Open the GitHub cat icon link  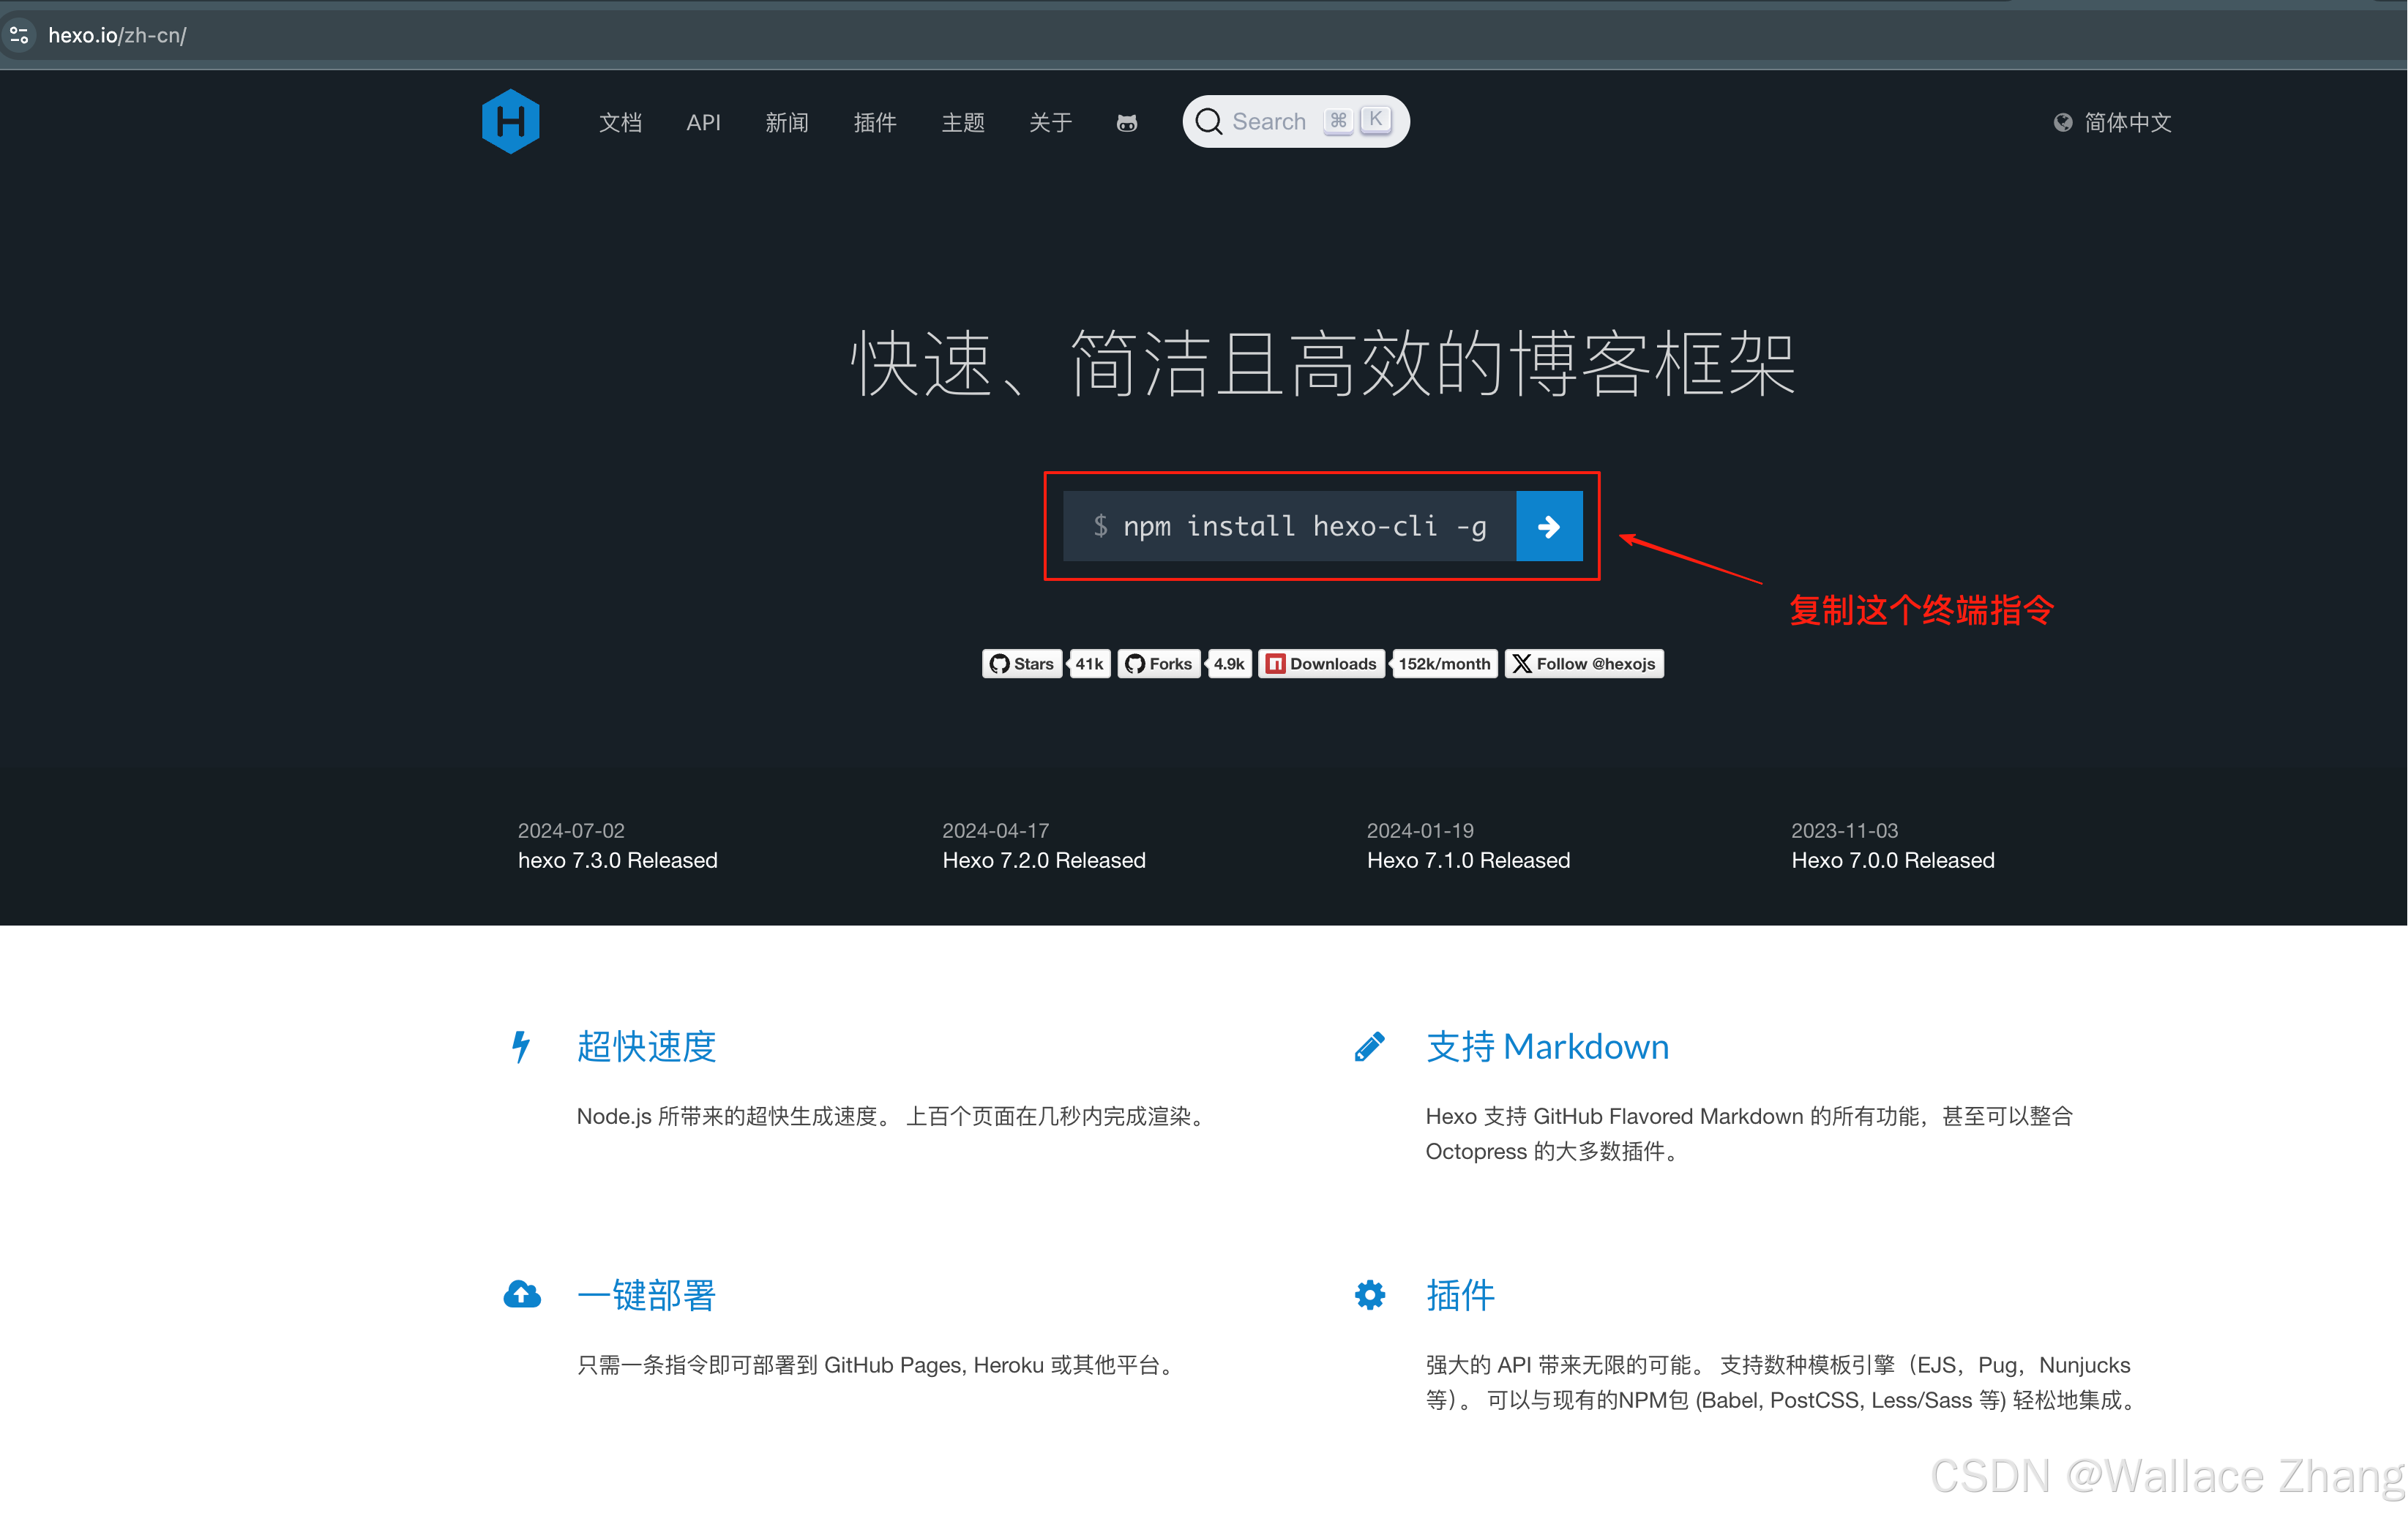[1127, 123]
